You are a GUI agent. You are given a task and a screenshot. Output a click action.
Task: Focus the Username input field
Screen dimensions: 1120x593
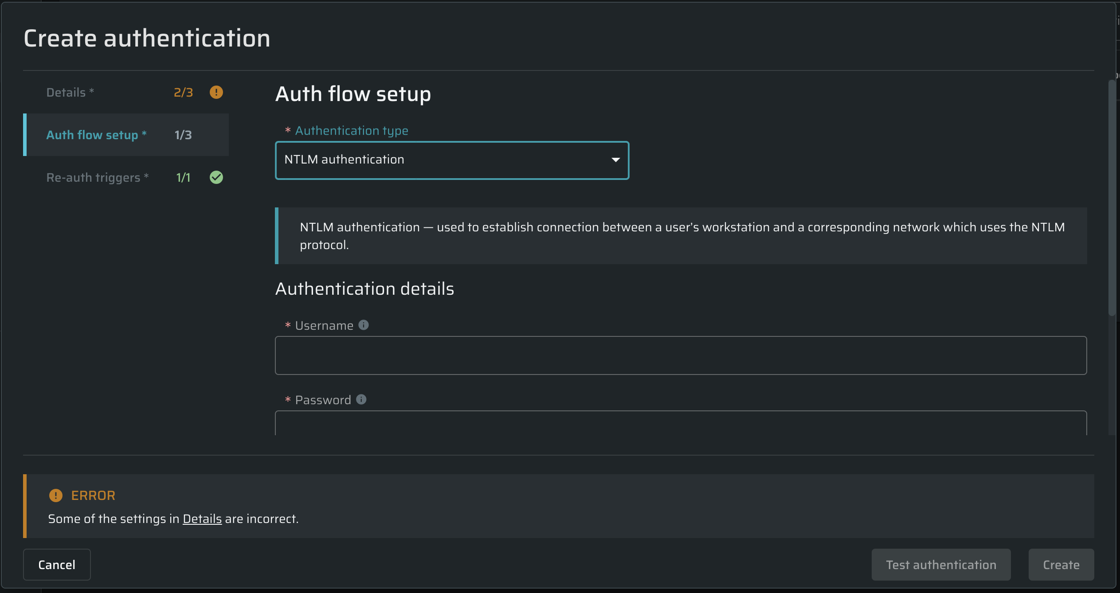tap(681, 355)
